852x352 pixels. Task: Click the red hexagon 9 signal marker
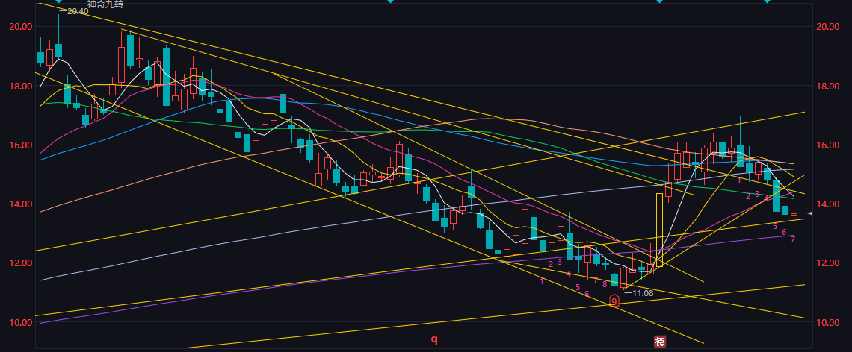coord(614,300)
